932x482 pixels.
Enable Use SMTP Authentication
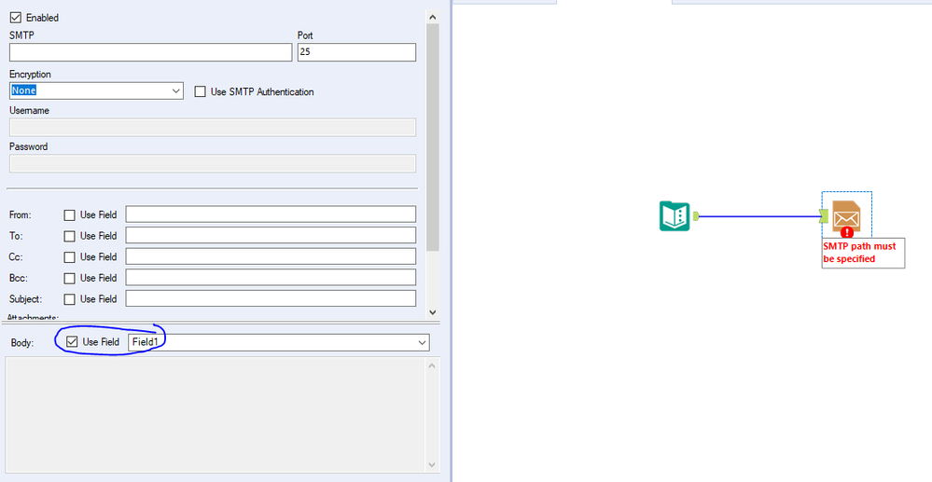tap(201, 91)
